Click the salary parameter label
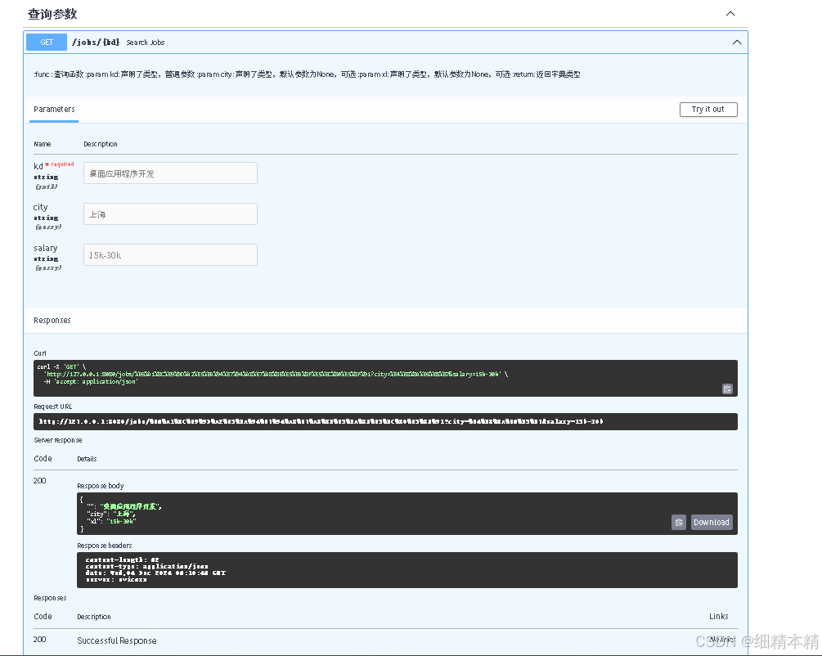Viewport: 822px width, 656px height. (x=46, y=248)
